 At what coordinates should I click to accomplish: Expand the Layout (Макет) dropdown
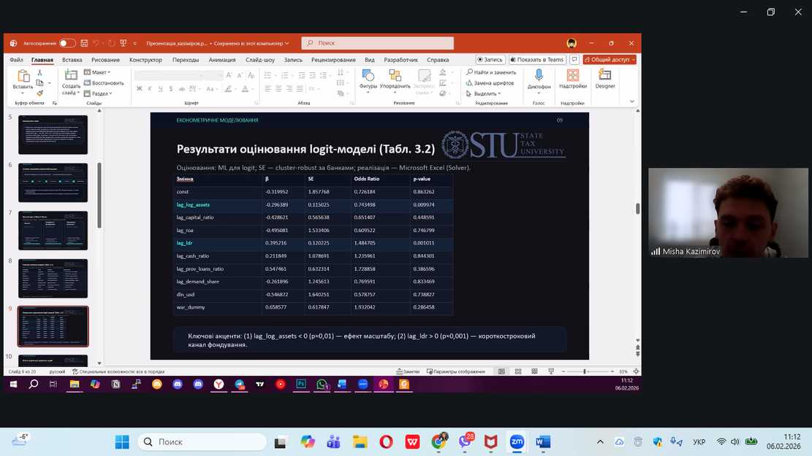point(98,72)
